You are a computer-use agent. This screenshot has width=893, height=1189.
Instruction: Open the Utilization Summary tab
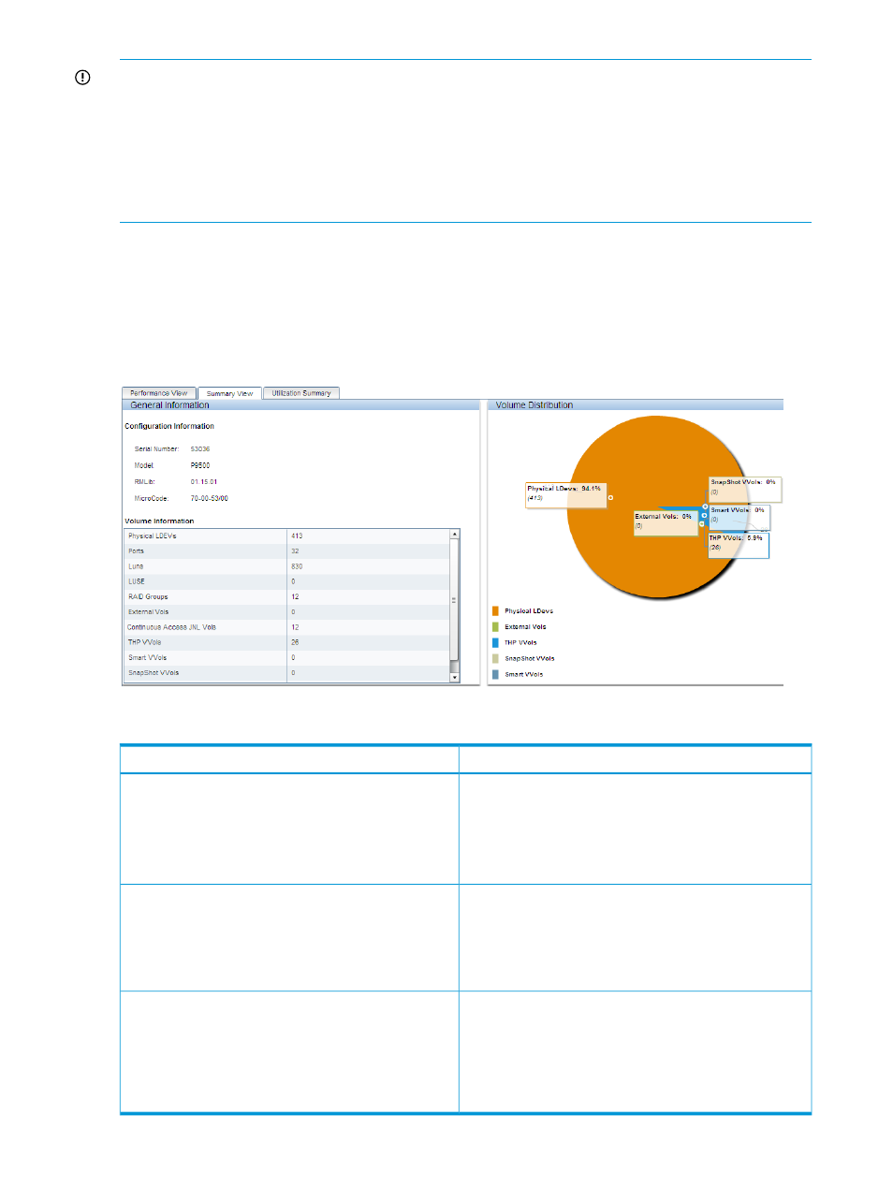click(301, 393)
